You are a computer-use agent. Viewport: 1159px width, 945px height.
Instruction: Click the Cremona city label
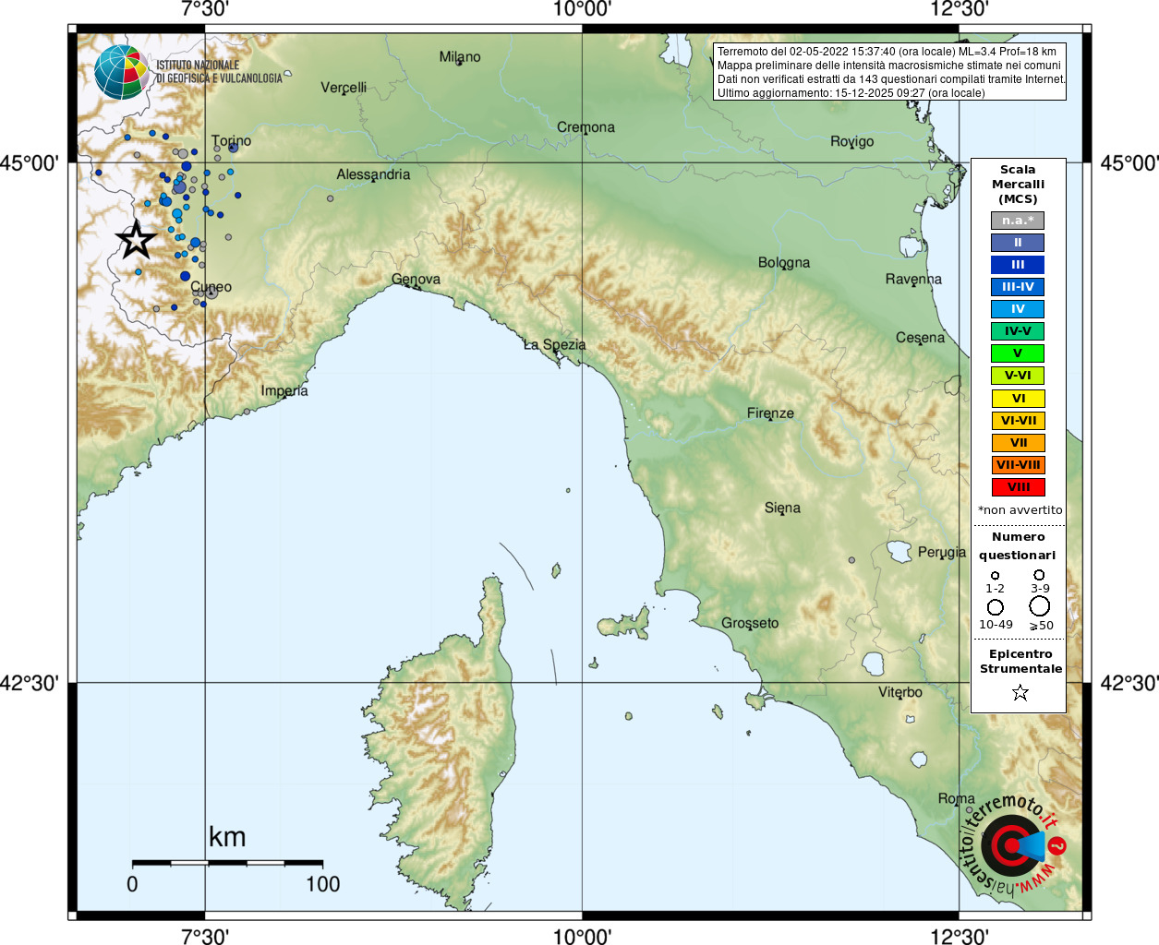point(586,127)
